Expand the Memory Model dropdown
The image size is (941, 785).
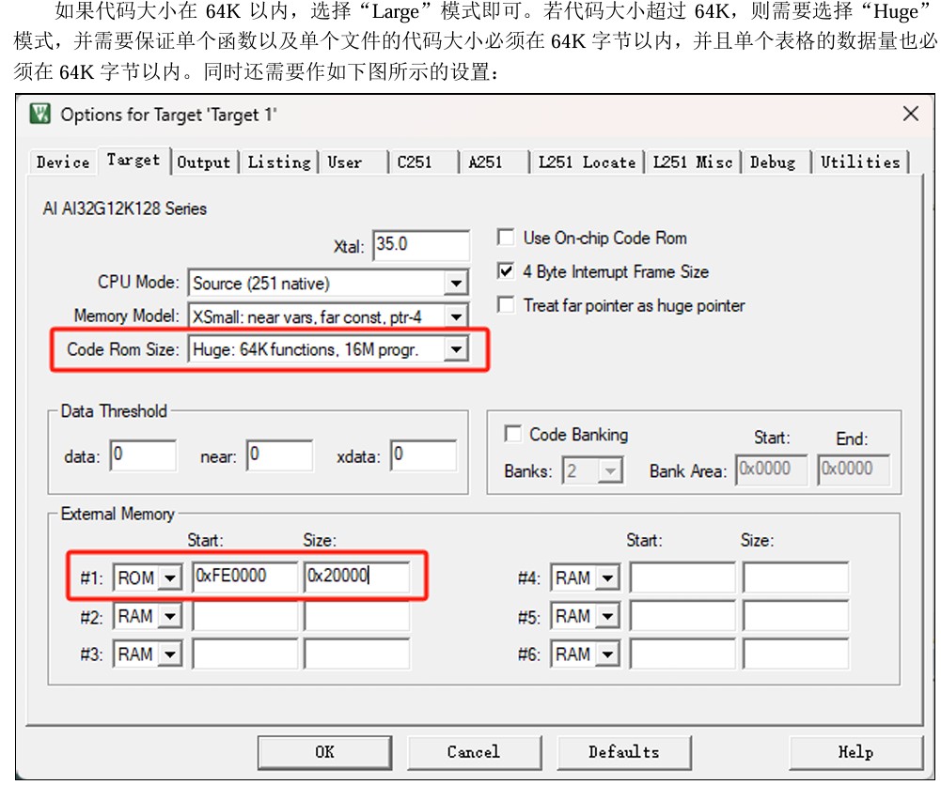coord(456,316)
